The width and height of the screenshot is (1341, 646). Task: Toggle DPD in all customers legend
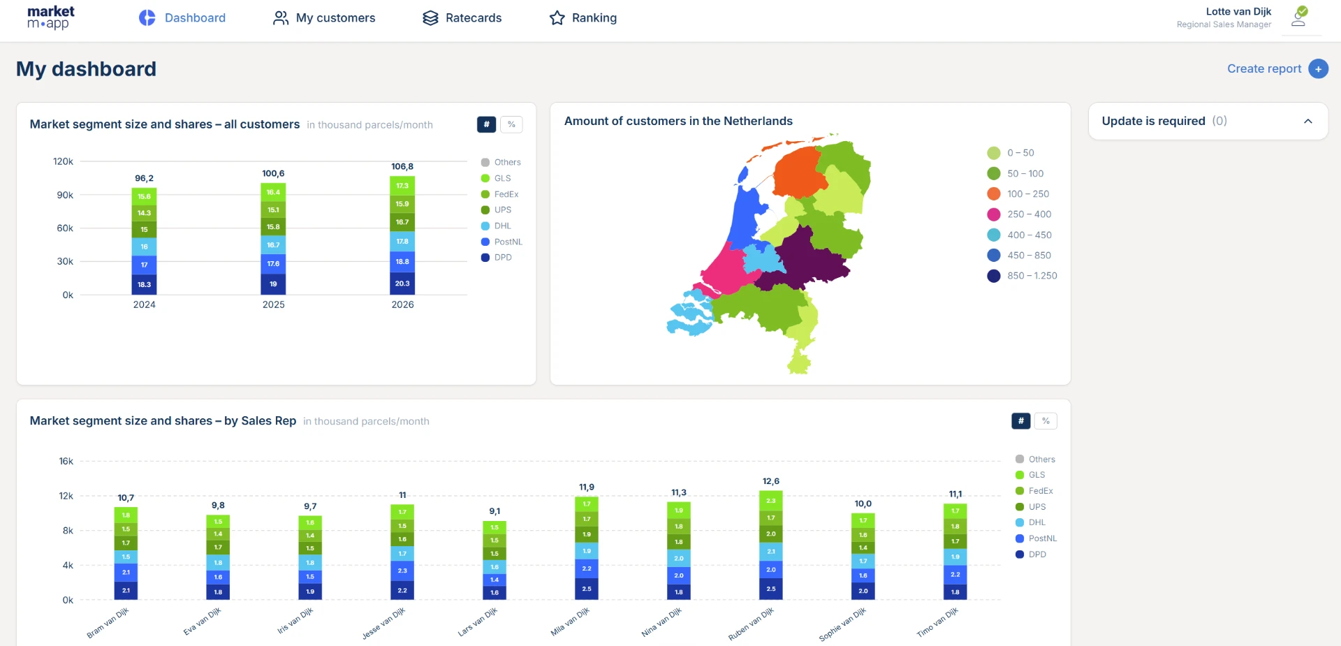click(496, 257)
